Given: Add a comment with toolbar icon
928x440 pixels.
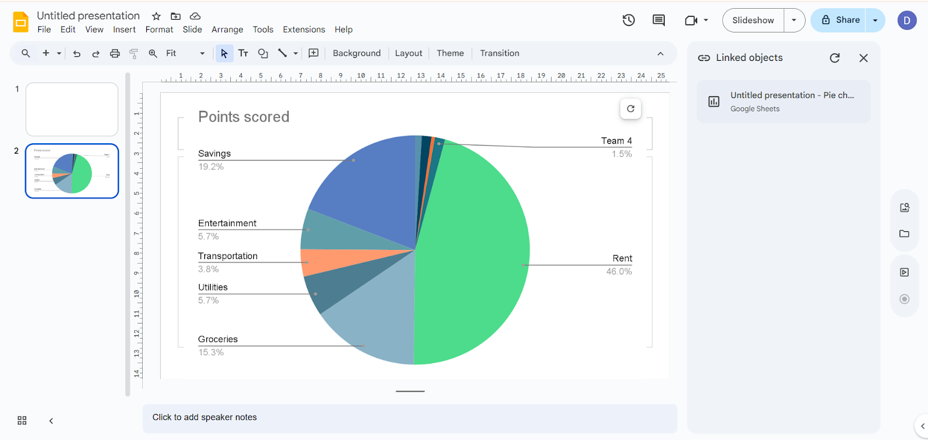Looking at the screenshot, I should point(314,53).
